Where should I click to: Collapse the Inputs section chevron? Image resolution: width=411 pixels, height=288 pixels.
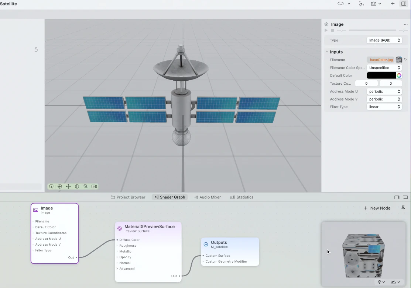coord(327,52)
